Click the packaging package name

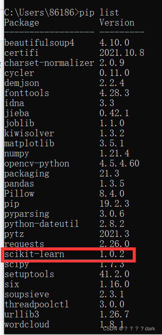point(27,174)
